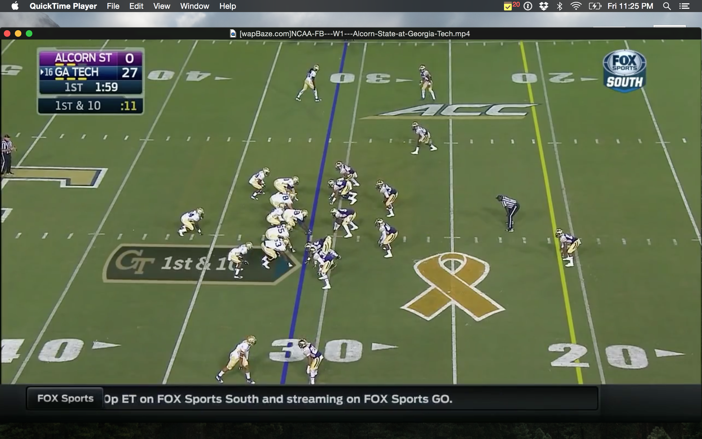Click the FOX Sports ticker label

[x=65, y=398]
